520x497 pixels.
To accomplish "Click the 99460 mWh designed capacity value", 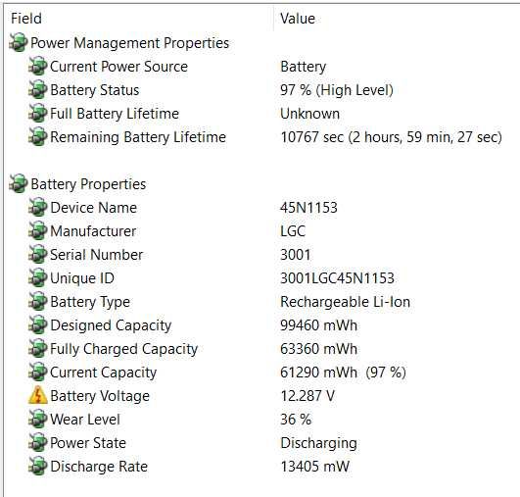I will pyautogui.click(x=318, y=325).
